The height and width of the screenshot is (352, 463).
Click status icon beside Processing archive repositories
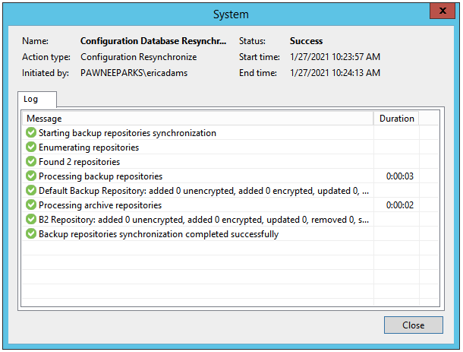coord(31,205)
